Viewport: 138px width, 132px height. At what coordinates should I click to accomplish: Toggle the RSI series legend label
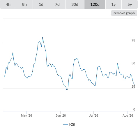coord(72,124)
